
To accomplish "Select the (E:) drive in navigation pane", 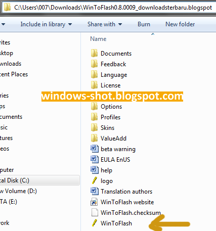I will point(9,202).
